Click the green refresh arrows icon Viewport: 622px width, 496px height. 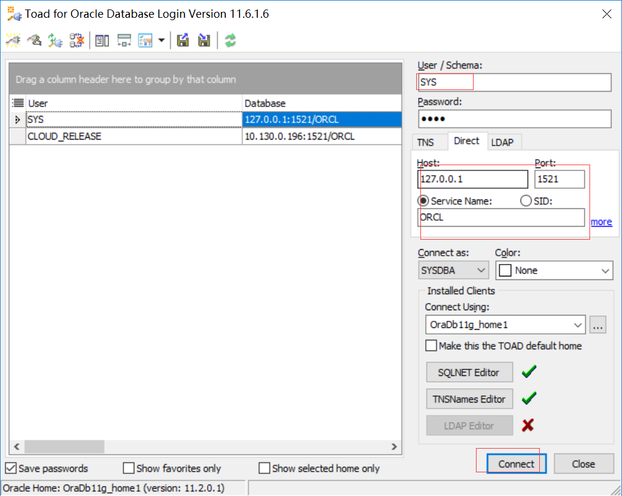(230, 40)
